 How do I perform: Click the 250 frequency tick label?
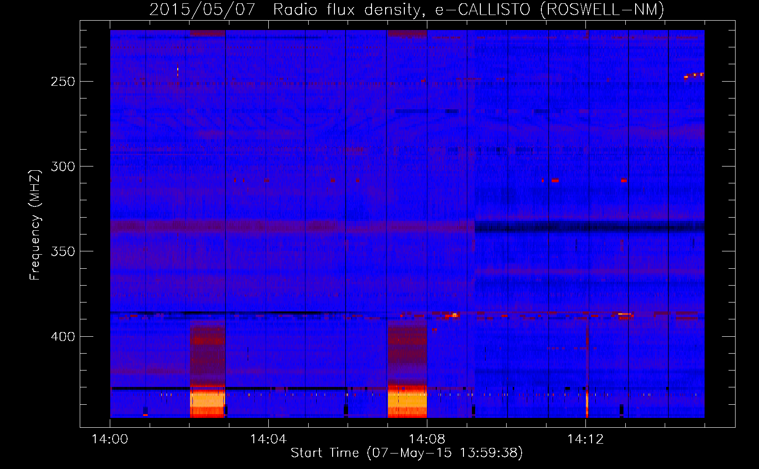(x=63, y=82)
